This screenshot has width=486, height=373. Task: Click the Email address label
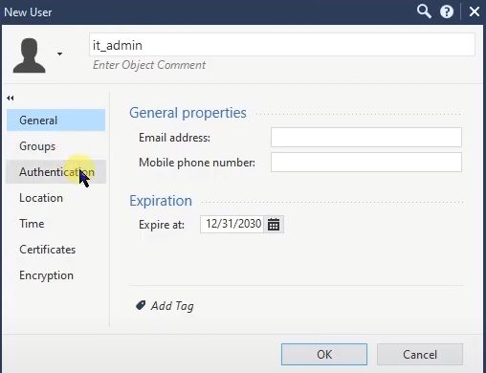[174, 138]
